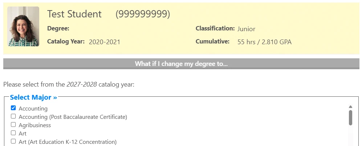Click the Agribusiness option label
This screenshot has width=362, height=146.
(x=34, y=125)
